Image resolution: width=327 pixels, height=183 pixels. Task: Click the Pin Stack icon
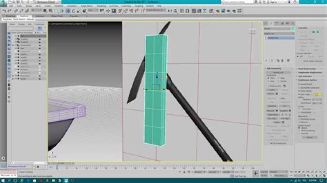click(x=266, y=61)
